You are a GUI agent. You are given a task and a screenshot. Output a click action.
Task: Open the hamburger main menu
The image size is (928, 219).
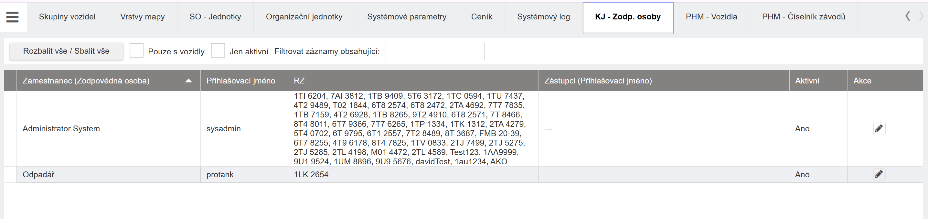tap(12, 17)
